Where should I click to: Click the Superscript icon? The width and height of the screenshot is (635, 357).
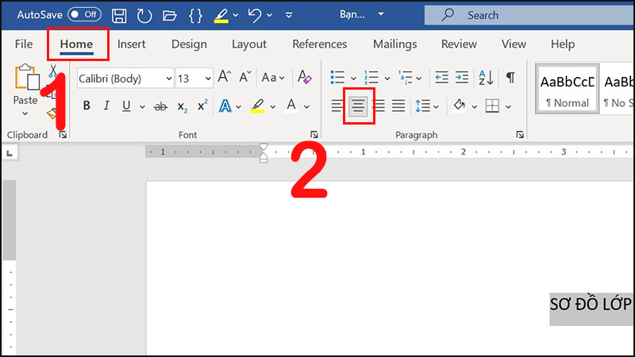202,106
